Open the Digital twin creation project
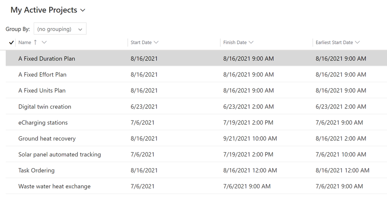 45,107
